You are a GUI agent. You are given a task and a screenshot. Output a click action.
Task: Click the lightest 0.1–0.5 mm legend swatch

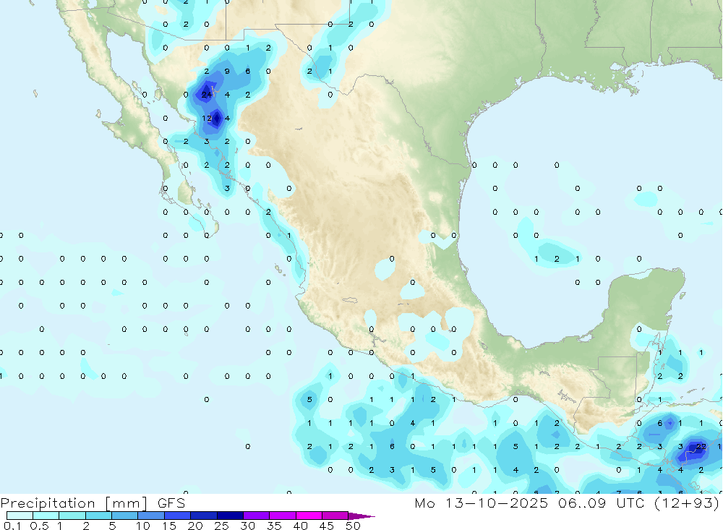(20, 516)
